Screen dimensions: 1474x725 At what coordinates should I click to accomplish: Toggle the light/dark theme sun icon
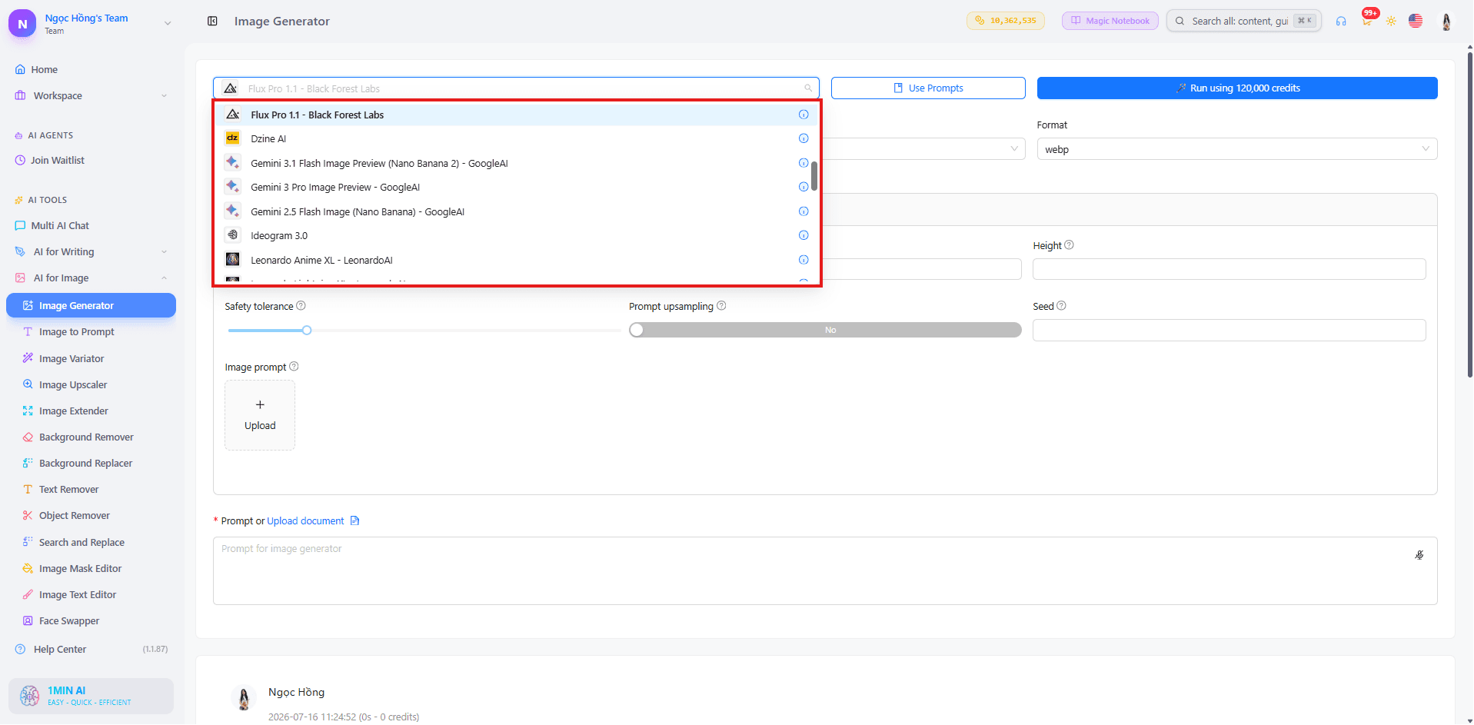click(x=1391, y=21)
